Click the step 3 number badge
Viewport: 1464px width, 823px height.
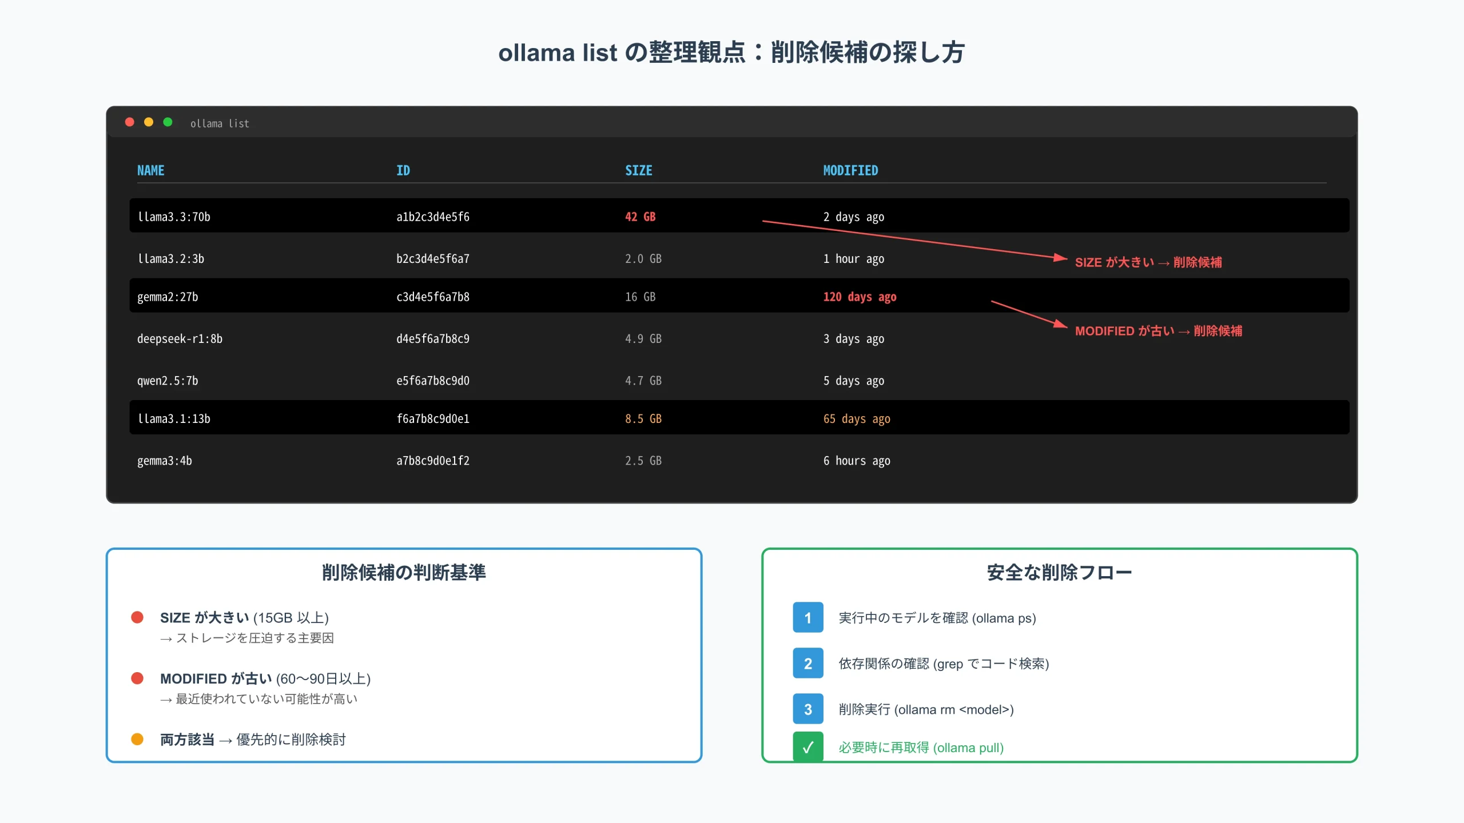(808, 709)
